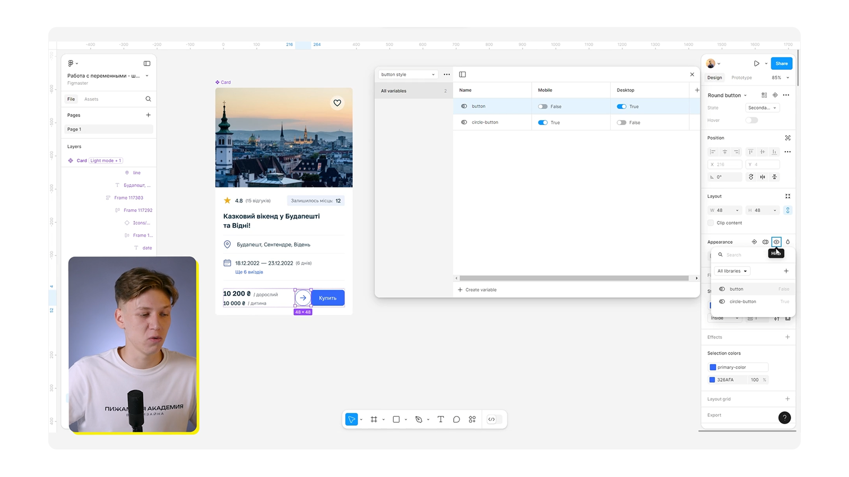
Task: Select the Text tool
Action: click(440, 419)
